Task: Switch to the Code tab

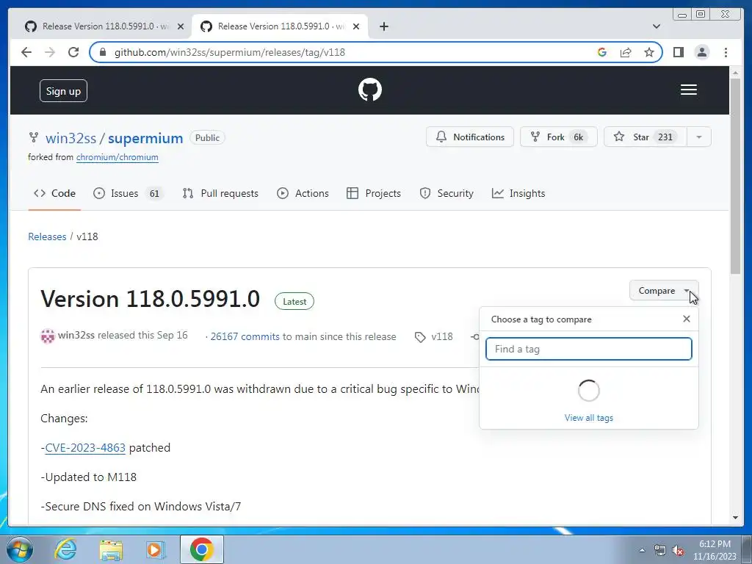Action: [x=54, y=193]
